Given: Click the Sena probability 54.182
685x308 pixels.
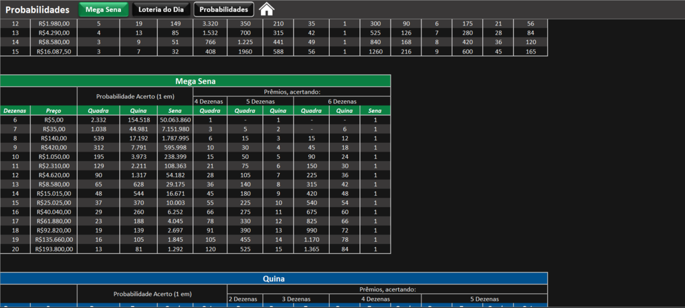Looking at the screenshot, I should (x=175, y=175).
